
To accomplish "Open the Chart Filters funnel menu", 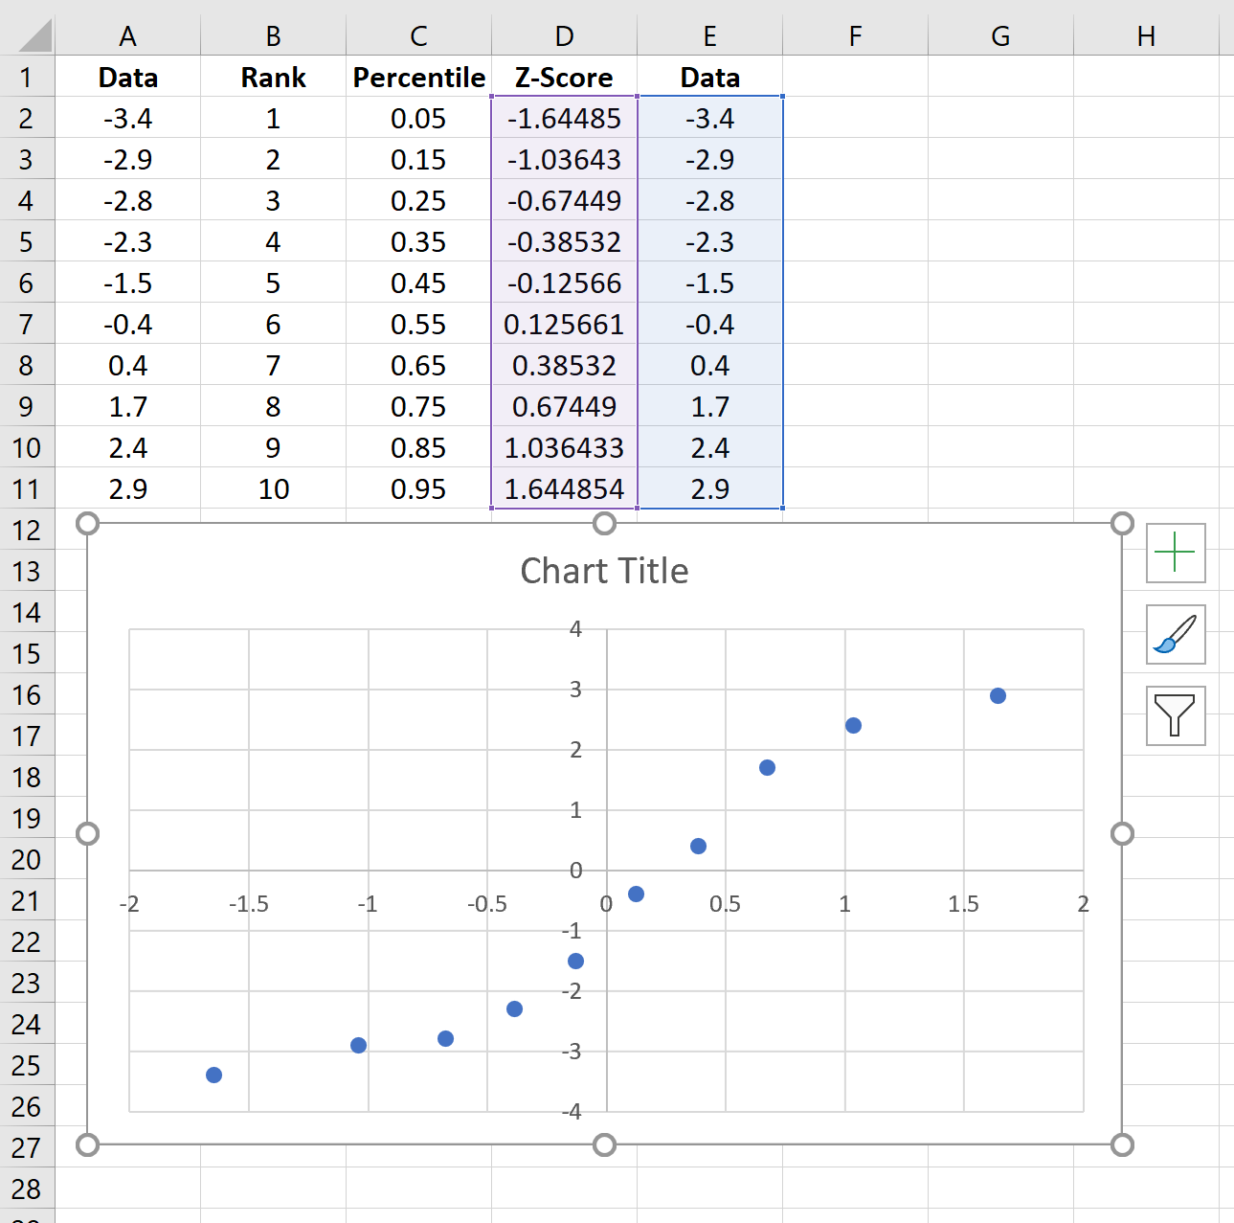I will click(1175, 717).
